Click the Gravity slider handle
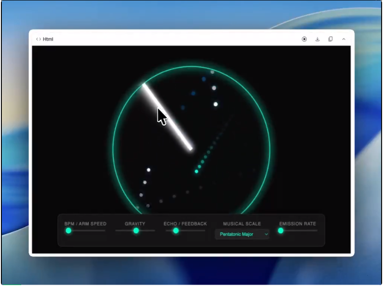Image resolution: width=383 pixels, height=286 pixels. (x=136, y=231)
